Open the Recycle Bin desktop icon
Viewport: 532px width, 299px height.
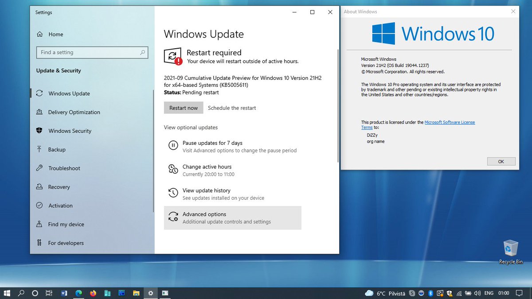[x=511, y=252]
